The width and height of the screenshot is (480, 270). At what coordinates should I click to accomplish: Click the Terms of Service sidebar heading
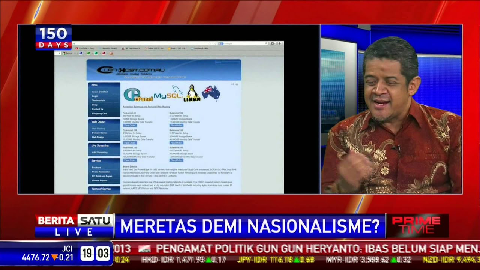(101, 189)
